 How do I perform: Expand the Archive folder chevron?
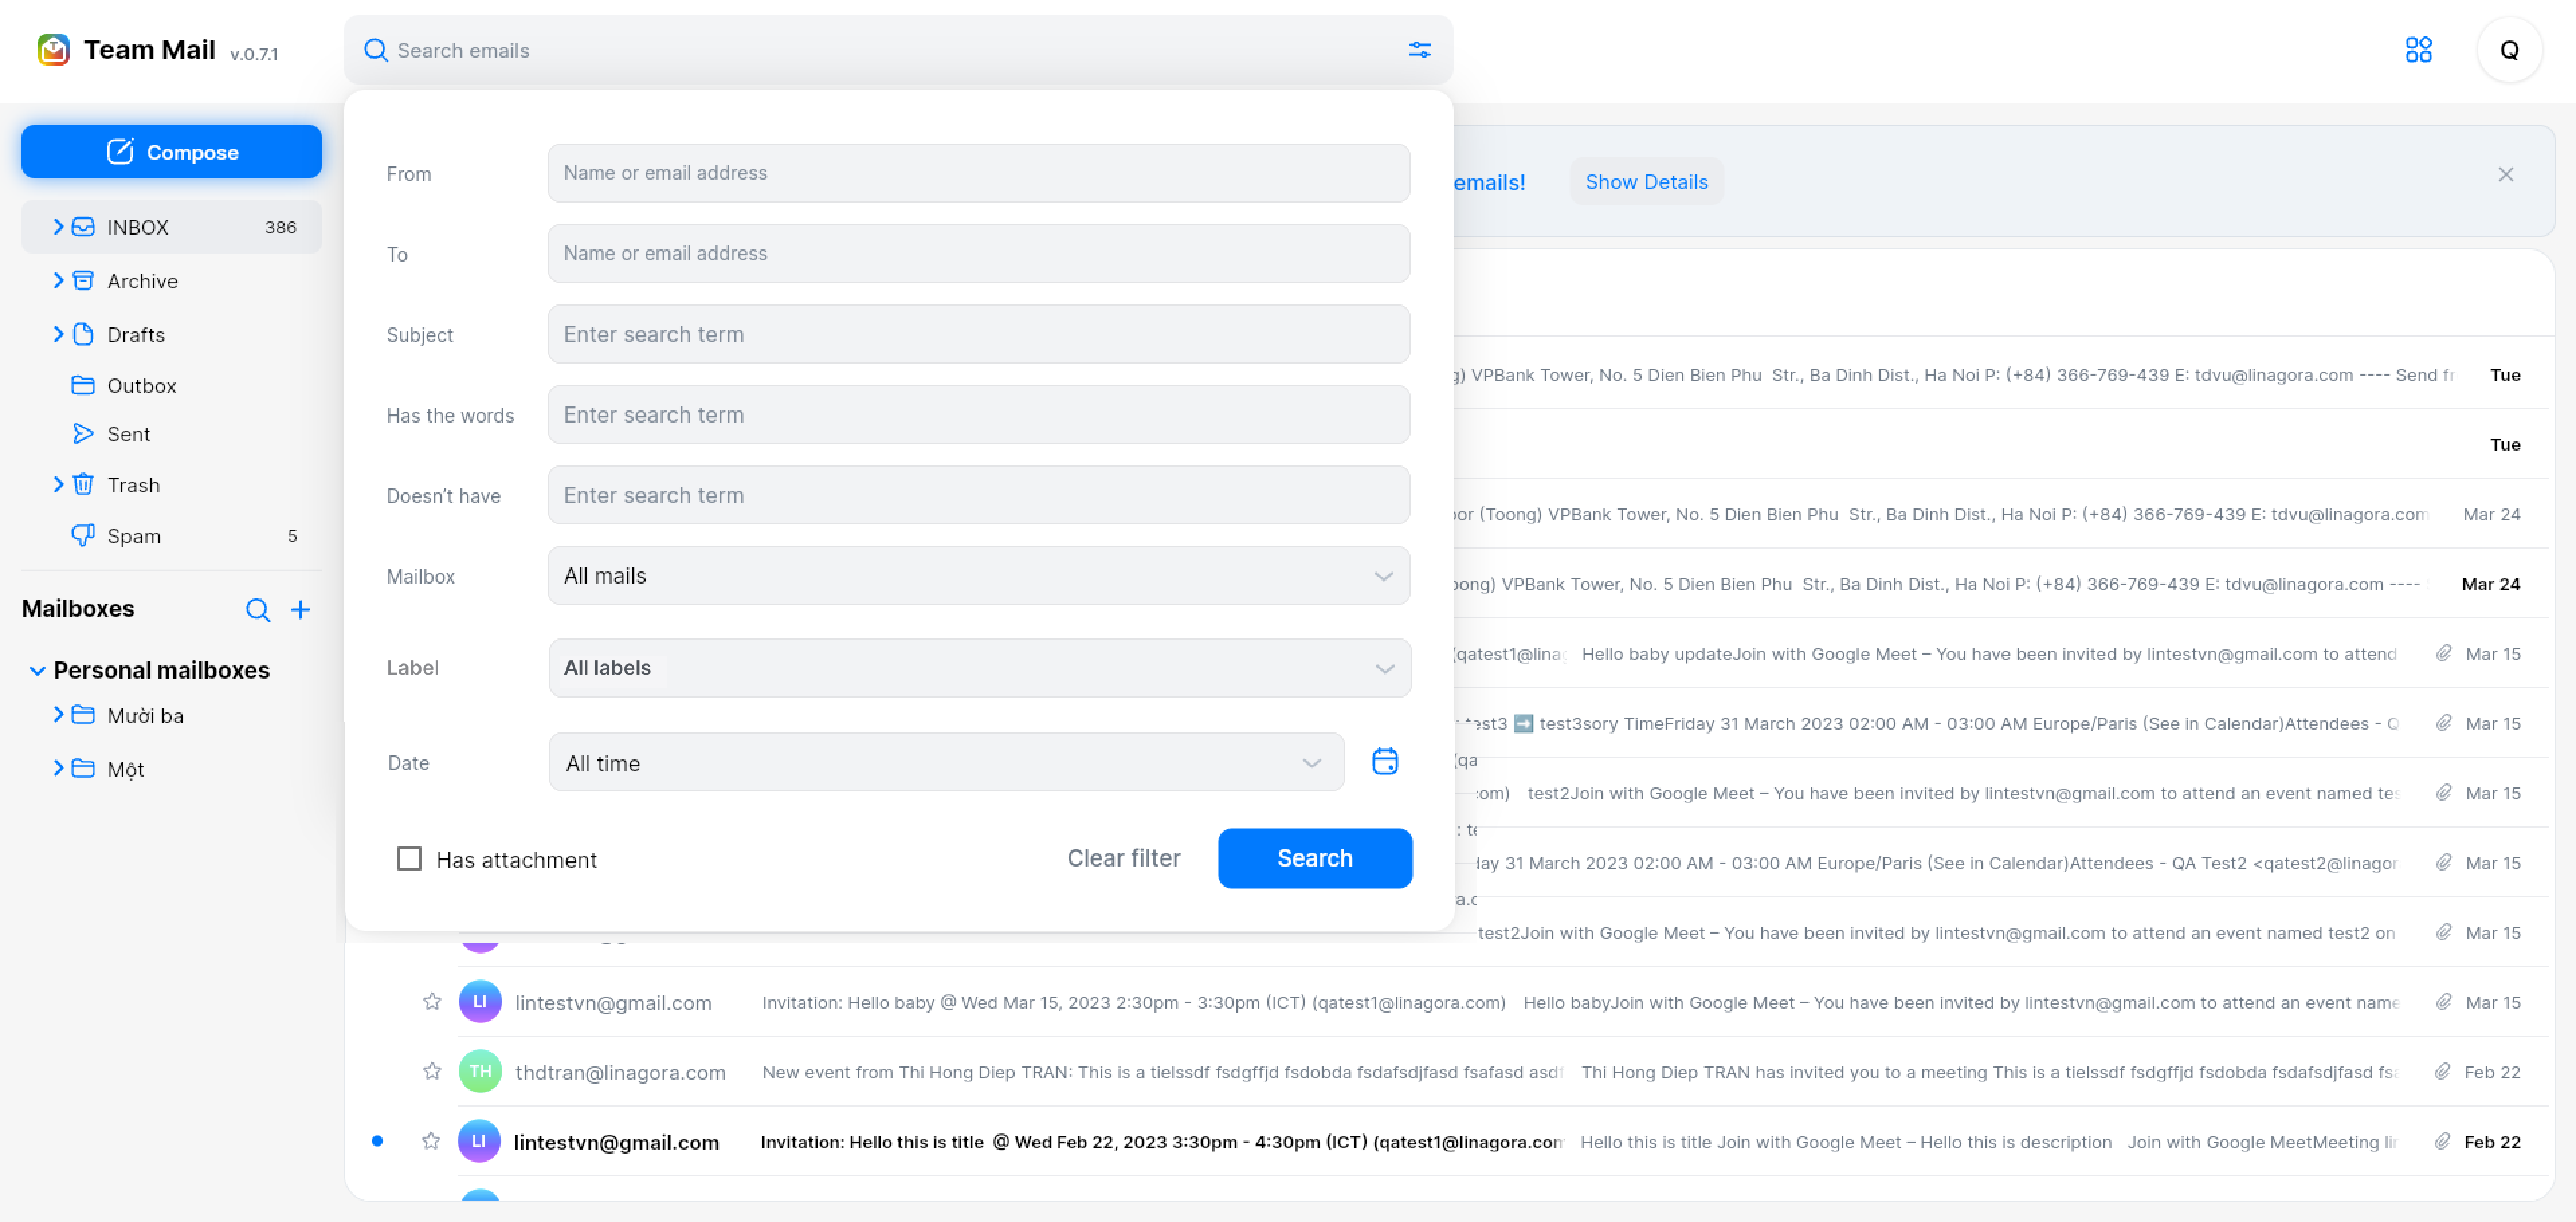pyautogui.click(x=58, y=281)
